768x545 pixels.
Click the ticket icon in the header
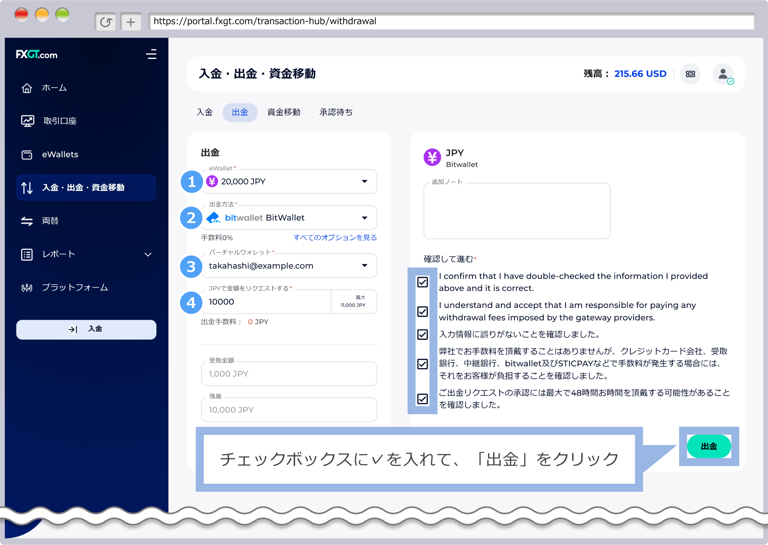pyautogui.click(x=690, y=74)
